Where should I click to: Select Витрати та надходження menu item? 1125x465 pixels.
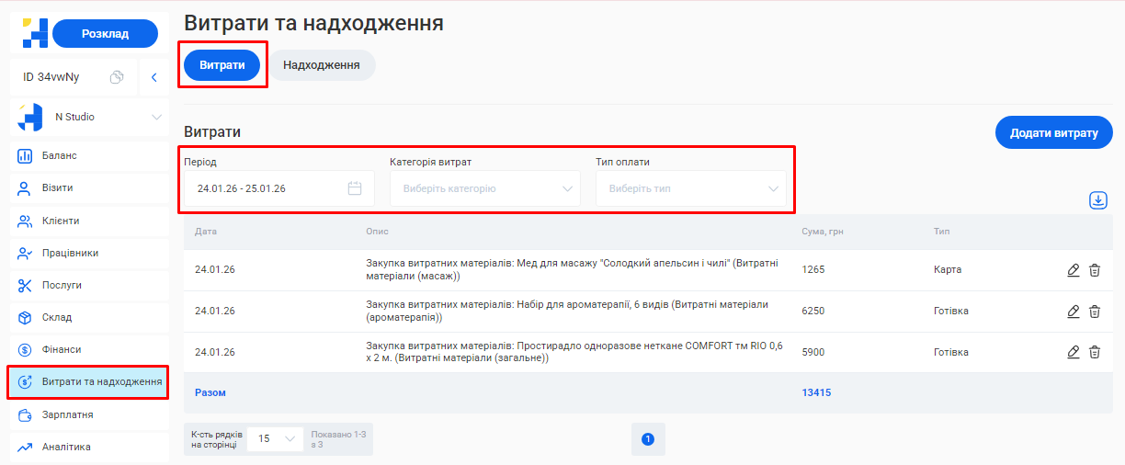pyautogui.click(x=89, y=381)
